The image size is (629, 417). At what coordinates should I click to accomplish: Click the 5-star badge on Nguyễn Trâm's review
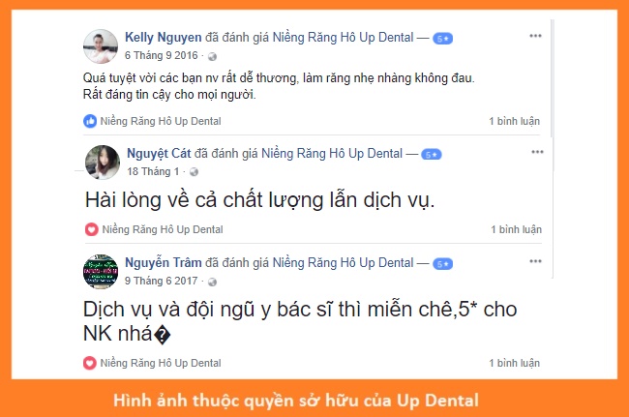pos(442,264)
